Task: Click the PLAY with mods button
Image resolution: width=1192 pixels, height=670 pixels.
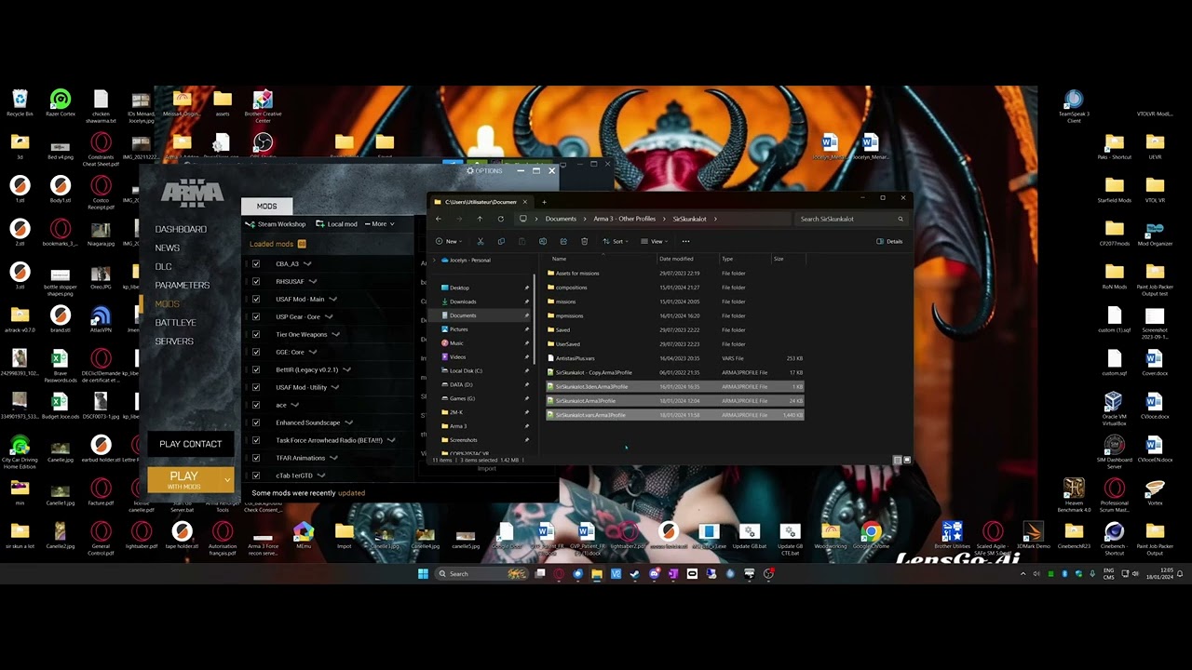Action: [x=184, y=480]
